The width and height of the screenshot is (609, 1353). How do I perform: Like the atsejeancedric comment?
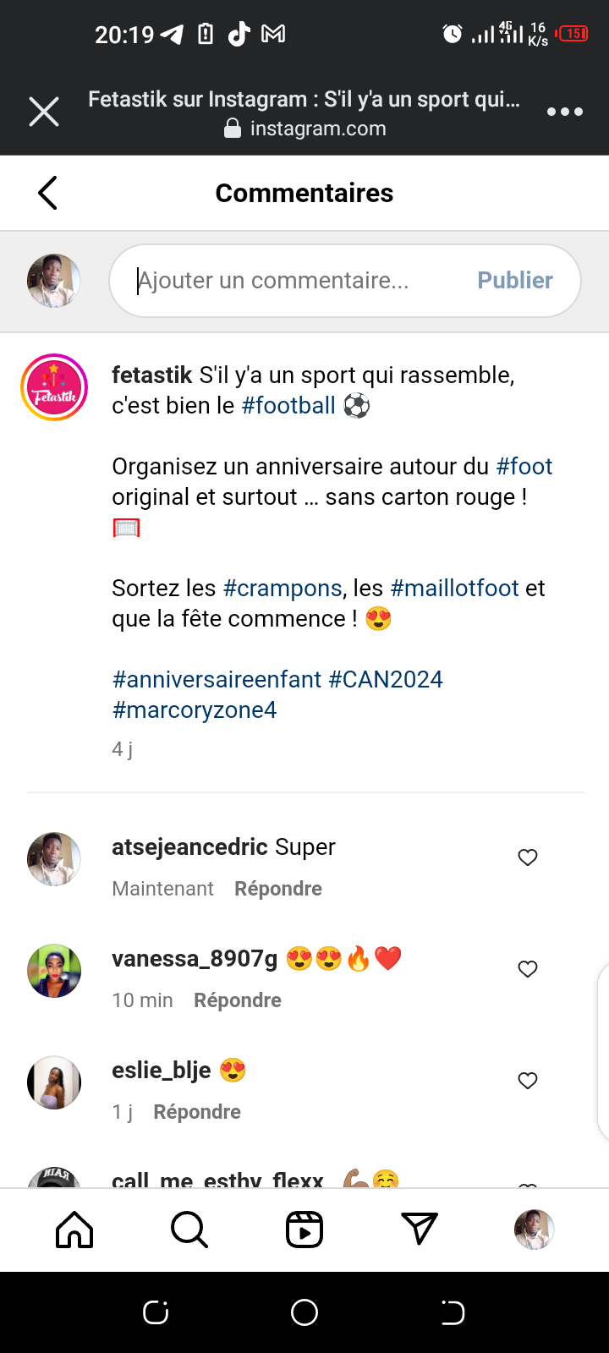(528, 857)
